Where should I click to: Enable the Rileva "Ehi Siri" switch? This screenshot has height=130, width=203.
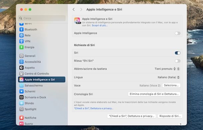click(x=177, y=61)
